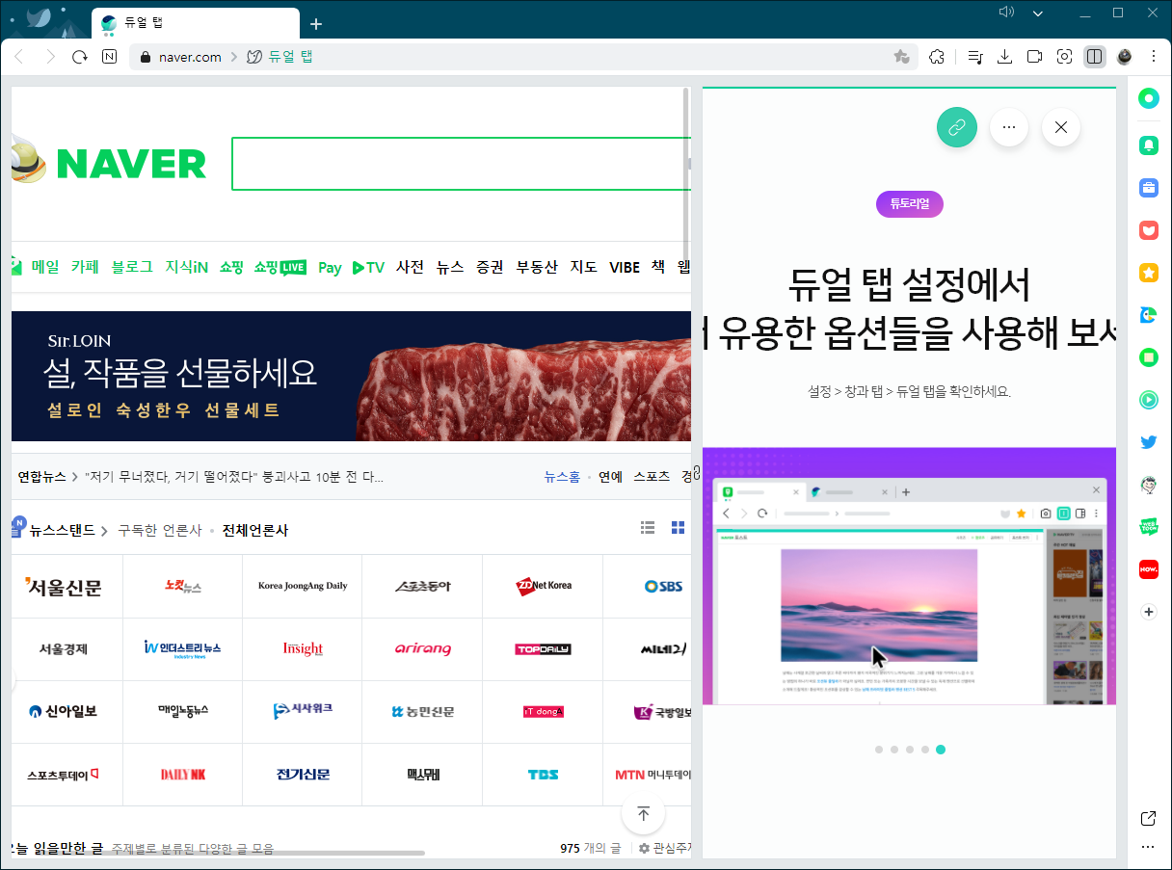Bookmark this page with the star icon
Screen dimensions: 1172x870
point(902,57)
